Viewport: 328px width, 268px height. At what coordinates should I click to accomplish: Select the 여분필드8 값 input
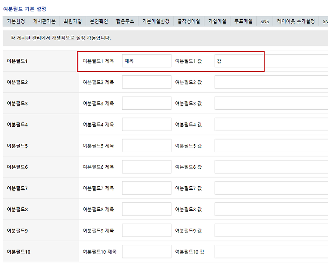271,209
